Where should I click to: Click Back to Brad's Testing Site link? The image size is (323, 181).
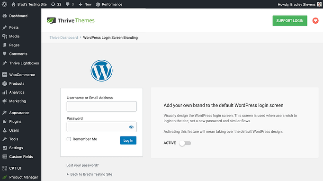(89, 174)
